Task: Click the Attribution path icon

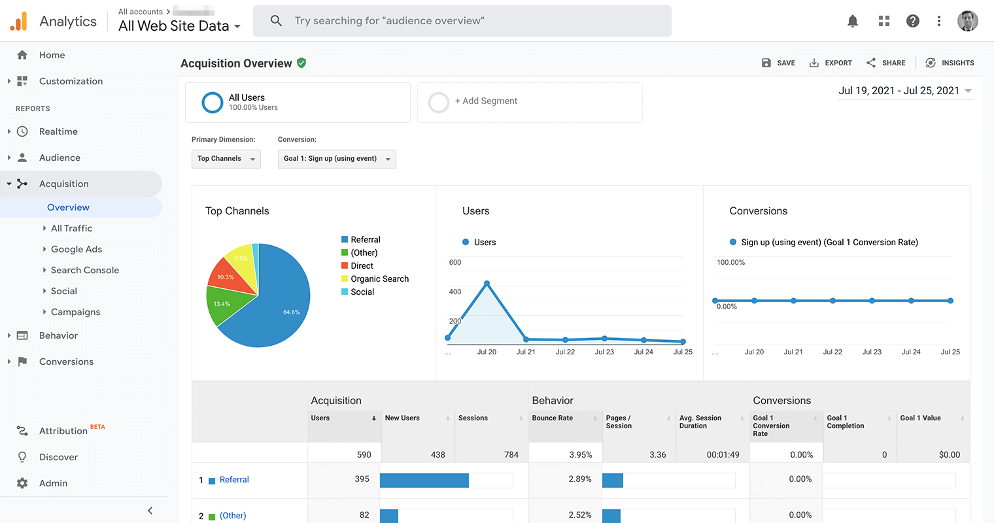Action: (x=22, y=431)
